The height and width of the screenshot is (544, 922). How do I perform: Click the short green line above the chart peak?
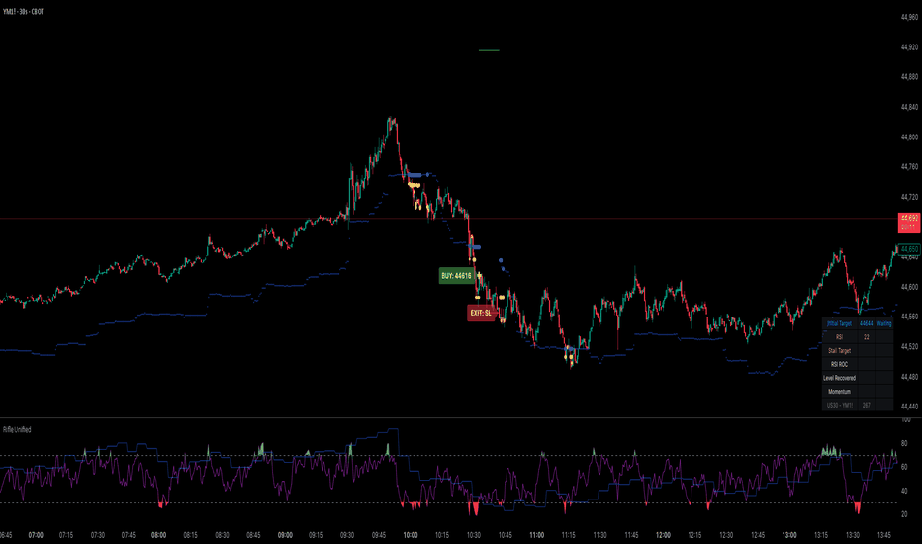pos(489,50)
